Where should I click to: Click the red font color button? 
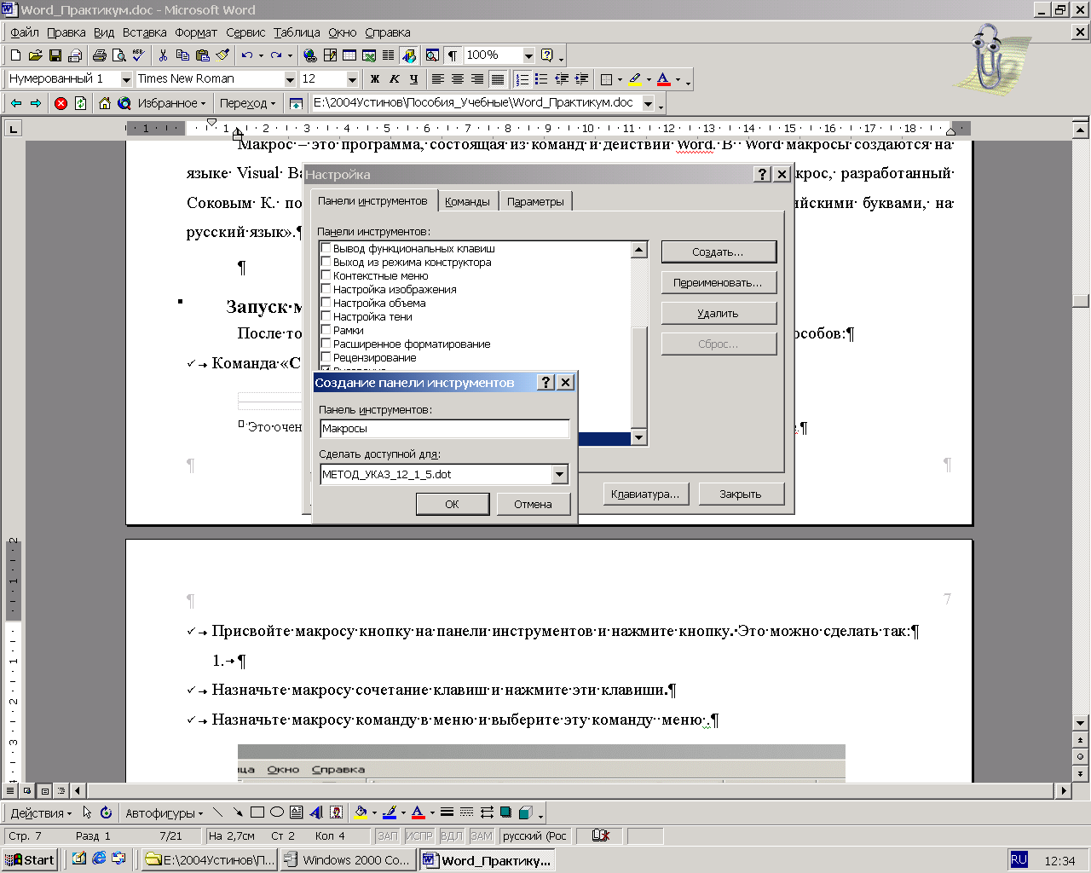click(664, 79)
